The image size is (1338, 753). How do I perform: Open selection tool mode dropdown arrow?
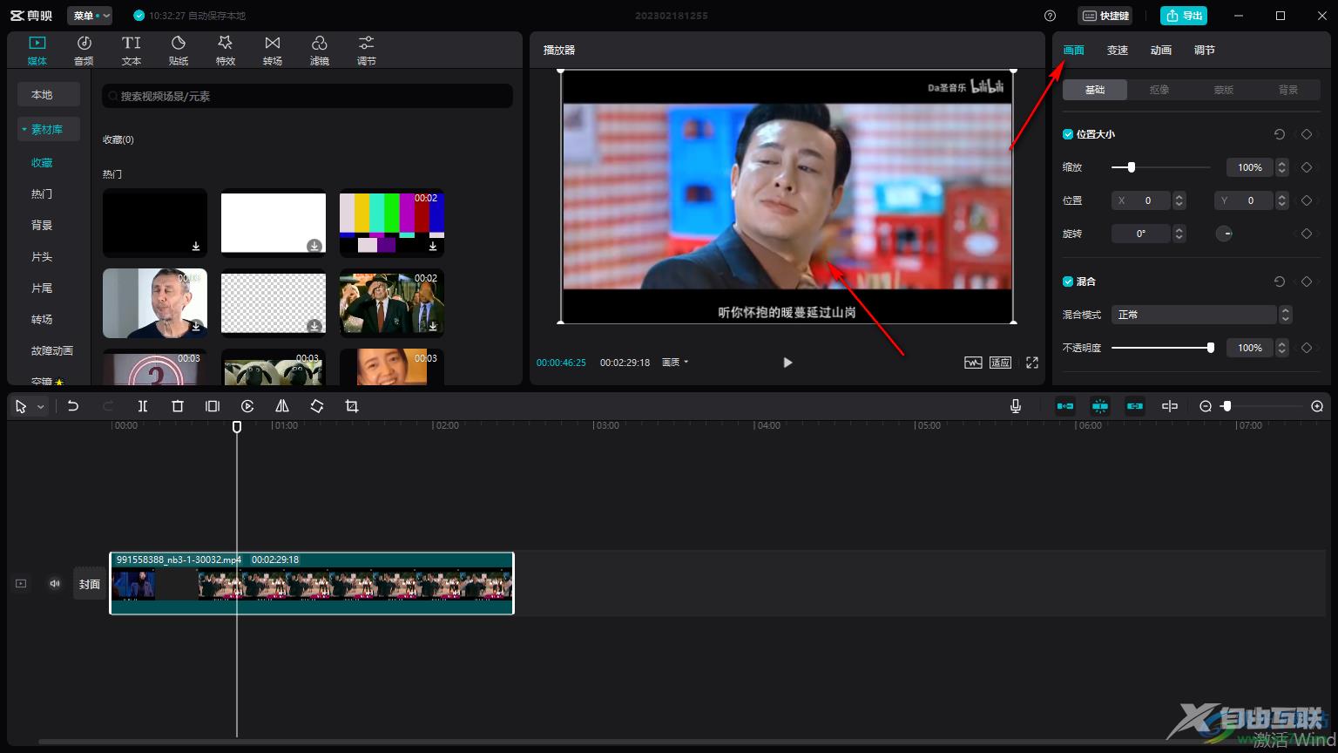[40, 407]
